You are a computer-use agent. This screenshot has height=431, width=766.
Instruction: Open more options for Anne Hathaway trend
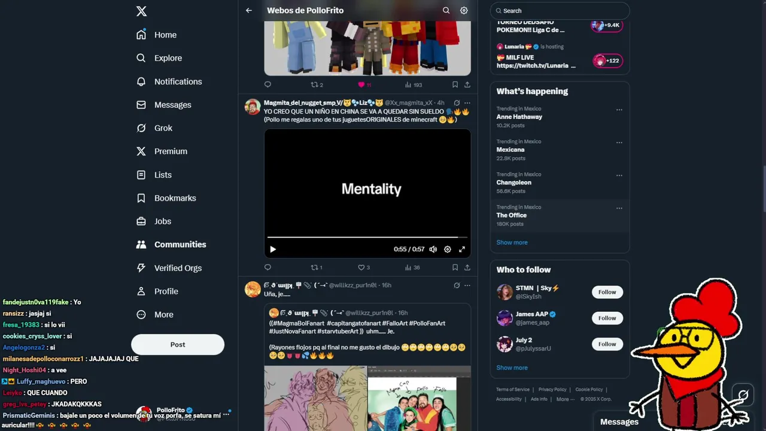click(619, 110)
